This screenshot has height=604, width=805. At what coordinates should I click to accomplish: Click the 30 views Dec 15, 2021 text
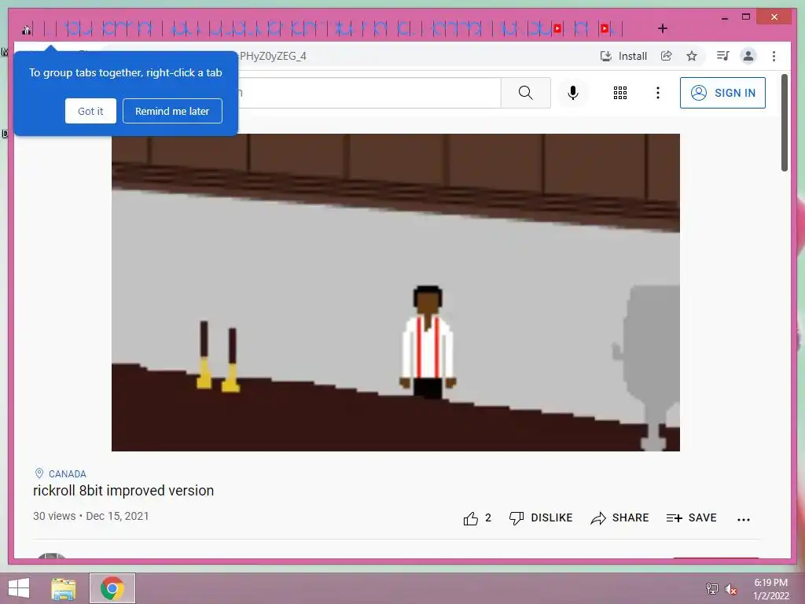pyautogui.click(x=91, y=516)
